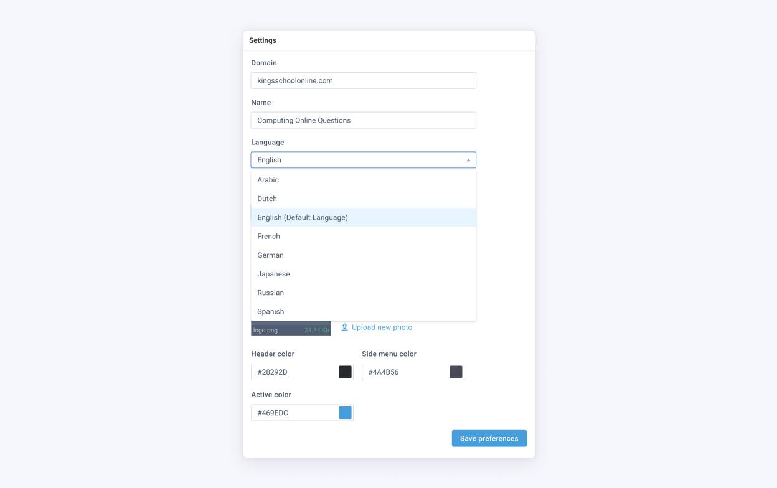
Task: Collapse the Language dropdown arrow
Action: point(468,160)
